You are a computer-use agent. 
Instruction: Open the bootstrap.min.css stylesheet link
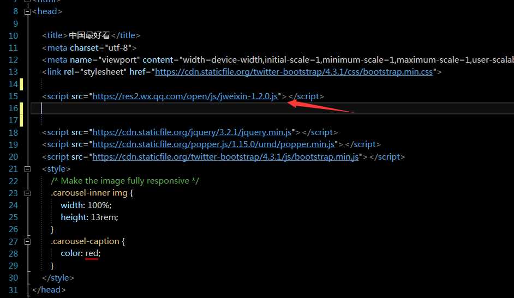[294, 72]
